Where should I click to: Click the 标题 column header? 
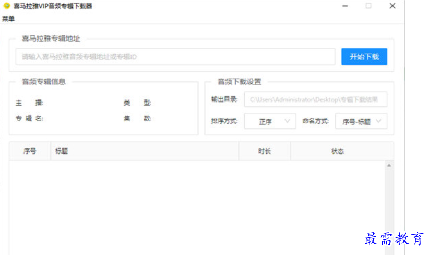coord(145,151)
